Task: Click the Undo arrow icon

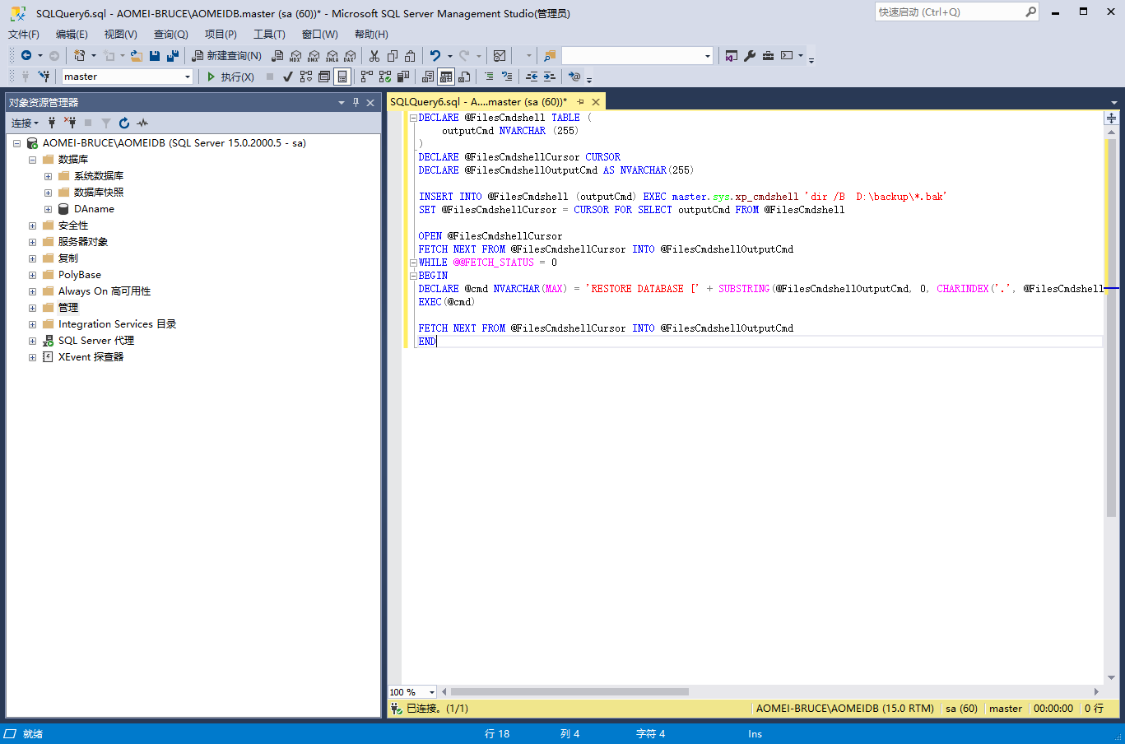Action: click(435, 56)
